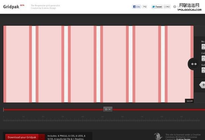Click the plus add breakpoint button

203,85
